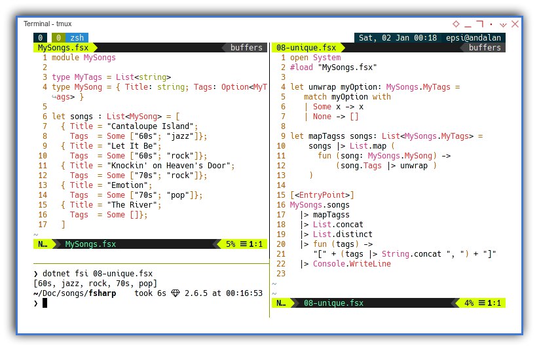Click MySongs.fsx filename in left status bar
This screenshot has height=351, width=539.
(x=90, y=244)
